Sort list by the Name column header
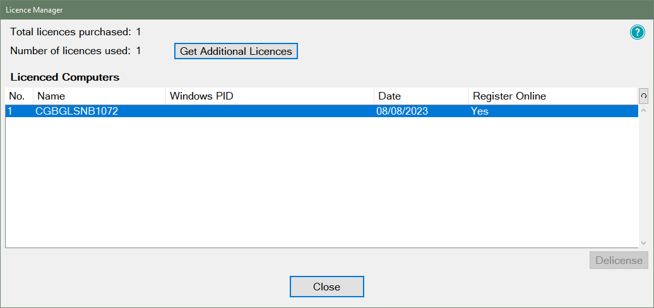The width and height of the screenshot is (654, 308). 99,96
